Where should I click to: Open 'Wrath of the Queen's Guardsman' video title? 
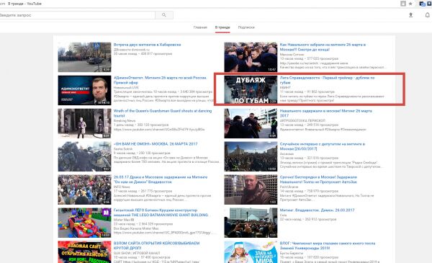click(x=163, y=113)
